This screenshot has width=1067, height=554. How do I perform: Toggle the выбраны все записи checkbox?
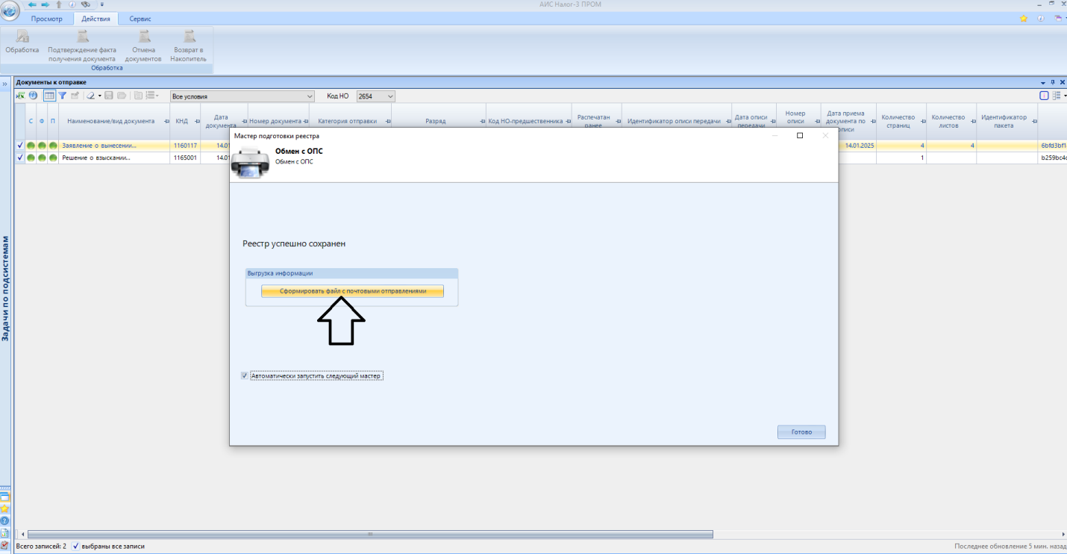coord(76,547)
